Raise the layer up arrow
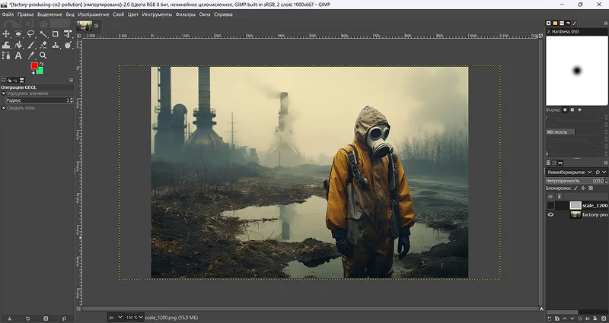 tap(565, 318)
